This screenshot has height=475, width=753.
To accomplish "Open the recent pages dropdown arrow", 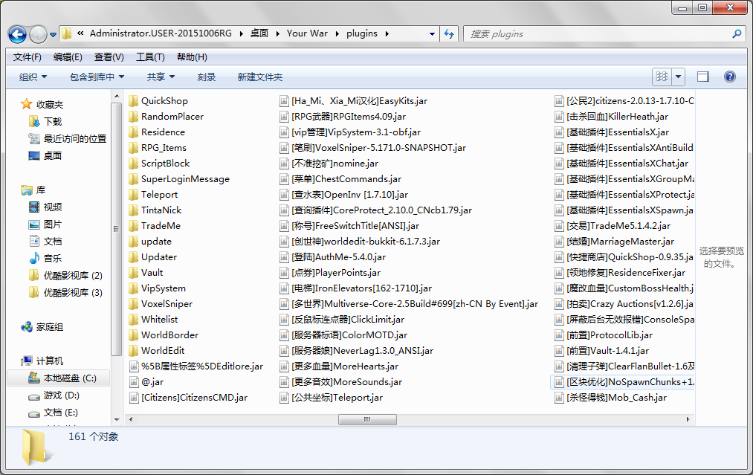I will [53, 35].
